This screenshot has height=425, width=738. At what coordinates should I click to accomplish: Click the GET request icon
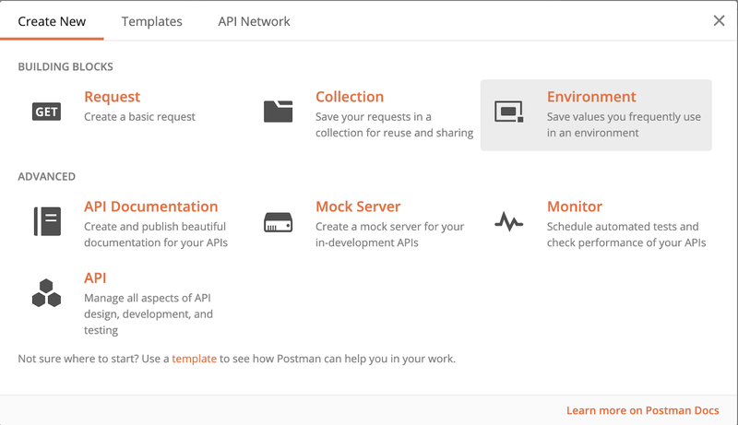46,112
